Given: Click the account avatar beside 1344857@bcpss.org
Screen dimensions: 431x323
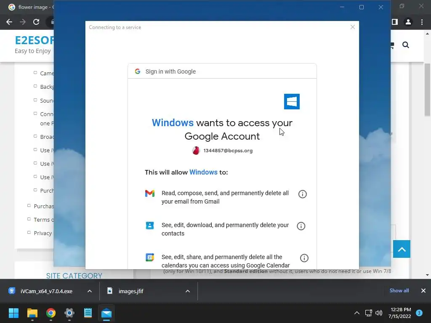Looking at the screenshot, I should (196, 151).
